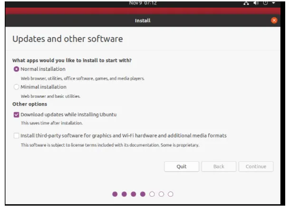Proceed with the Continue button
299x208 pixels.
(256, 167)
